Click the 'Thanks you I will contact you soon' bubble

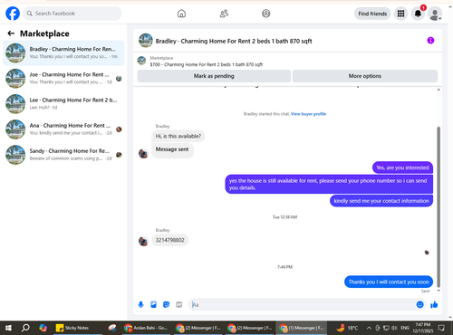tap(389, 282)
